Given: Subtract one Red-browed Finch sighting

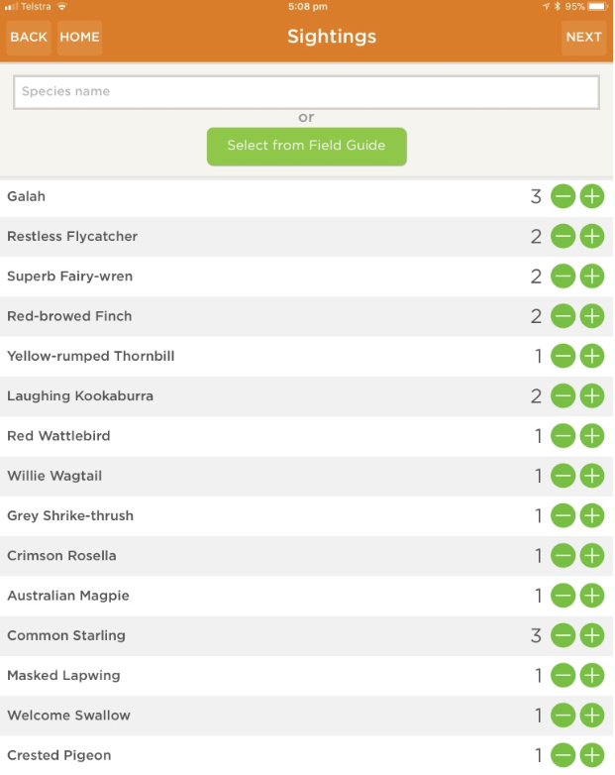Looking at the screenshot, I should pos(563,316).
